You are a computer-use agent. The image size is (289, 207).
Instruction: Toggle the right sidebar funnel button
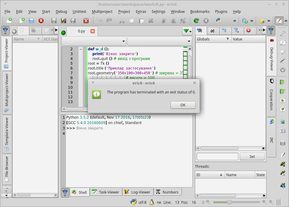[271, 31]
